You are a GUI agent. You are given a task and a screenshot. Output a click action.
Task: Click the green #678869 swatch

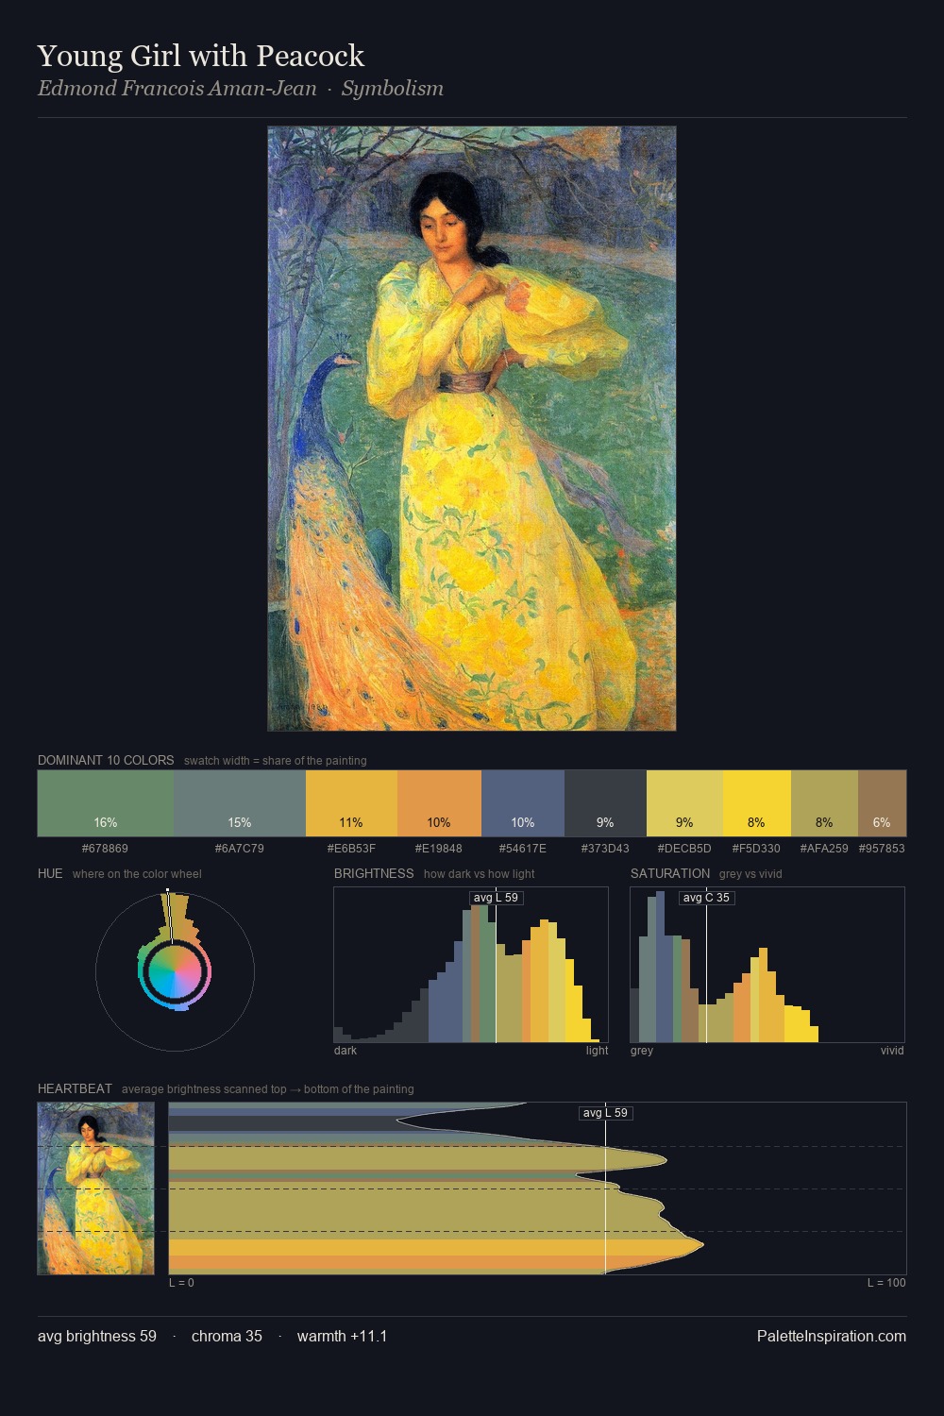106,803
